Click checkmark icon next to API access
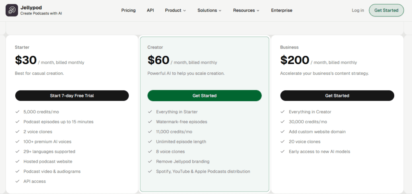 [x=17, y=182]
